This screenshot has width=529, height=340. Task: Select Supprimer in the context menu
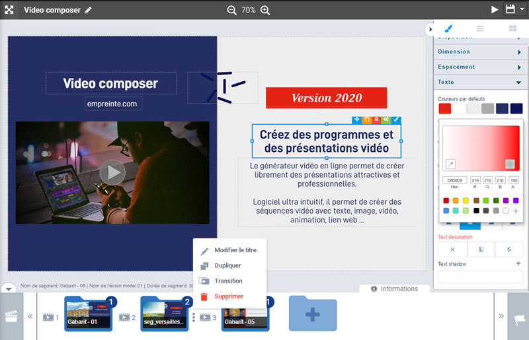tap(229, 296)
